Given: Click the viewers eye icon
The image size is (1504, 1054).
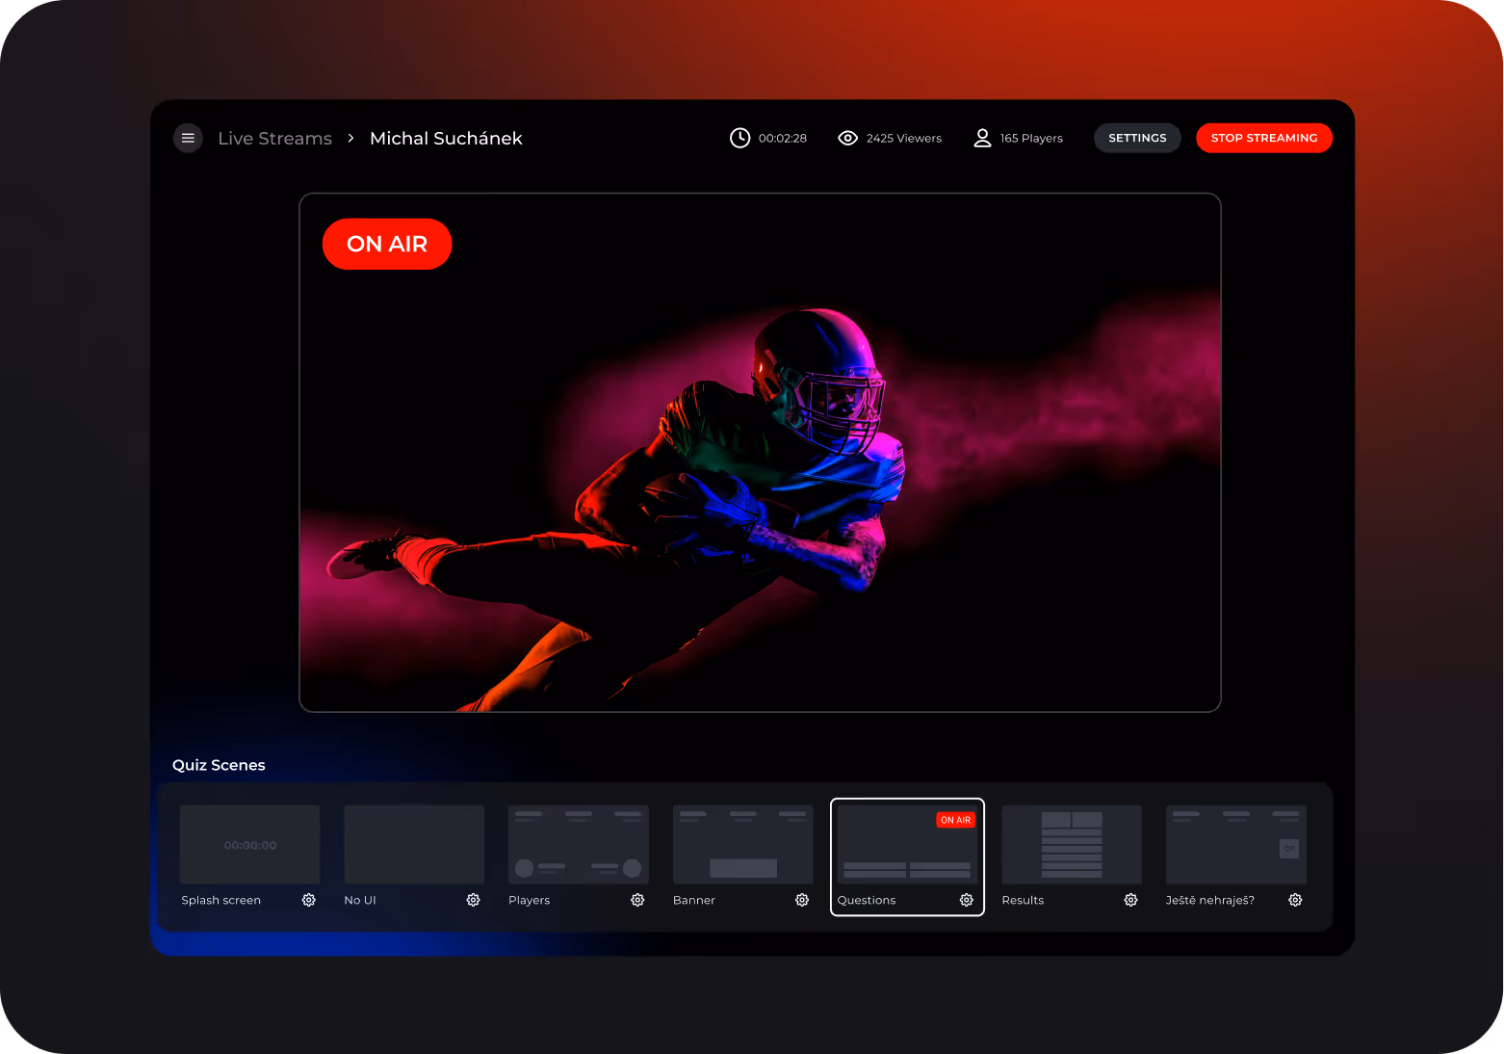Looking at the screenshot, I should pos(847,138).
